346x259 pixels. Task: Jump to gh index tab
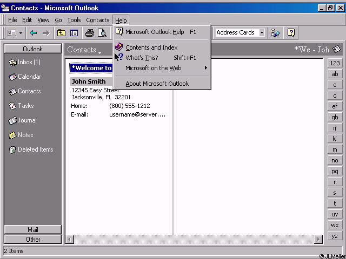(x=335, y=117)
